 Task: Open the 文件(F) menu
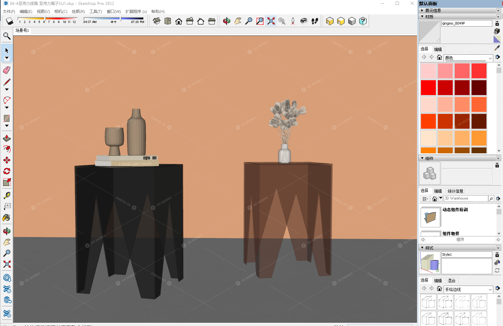[x=9, y=11]
